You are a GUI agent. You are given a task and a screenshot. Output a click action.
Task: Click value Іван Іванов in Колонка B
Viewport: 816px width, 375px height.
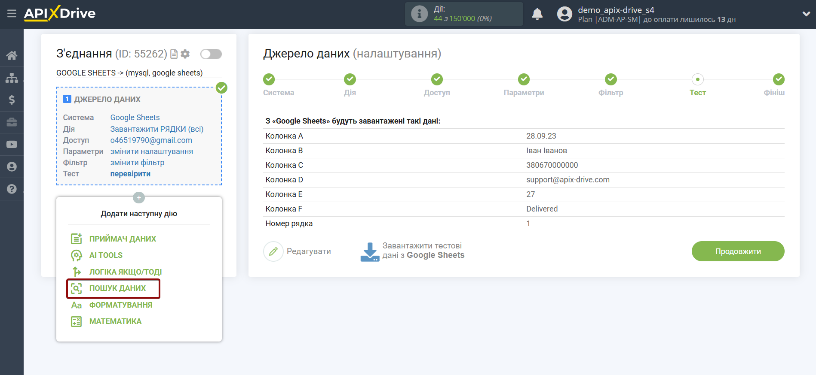(546, 151)
